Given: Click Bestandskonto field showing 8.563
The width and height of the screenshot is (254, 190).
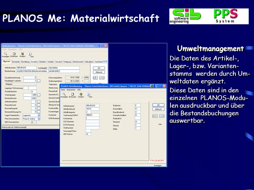Looking at the screenshot, I should (x=30, y=98).
